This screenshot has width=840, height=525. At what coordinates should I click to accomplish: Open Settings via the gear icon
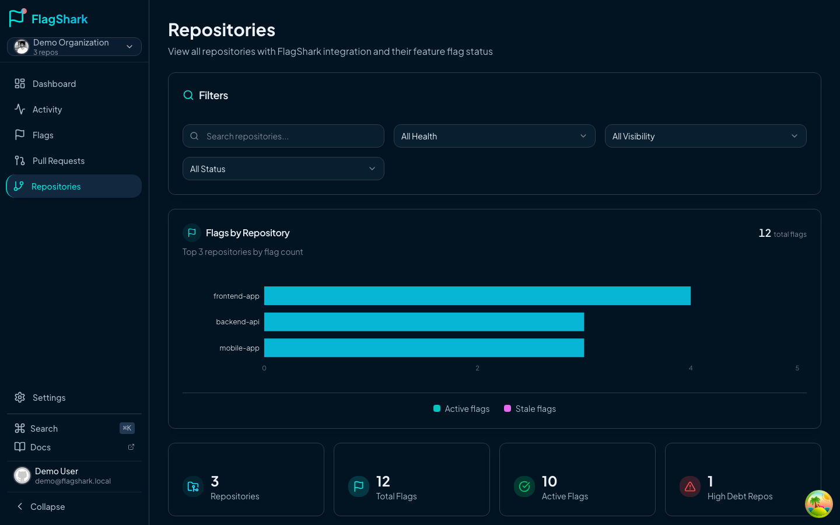(20, 397)
